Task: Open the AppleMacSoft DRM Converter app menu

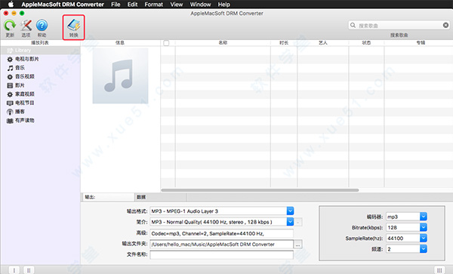Action: [63, 5]
